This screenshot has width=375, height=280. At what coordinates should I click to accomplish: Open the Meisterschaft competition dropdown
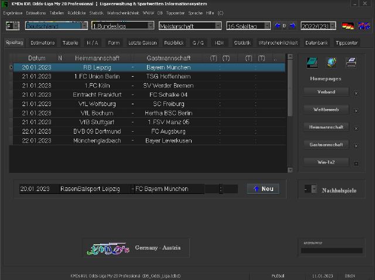tap(218, 26)
